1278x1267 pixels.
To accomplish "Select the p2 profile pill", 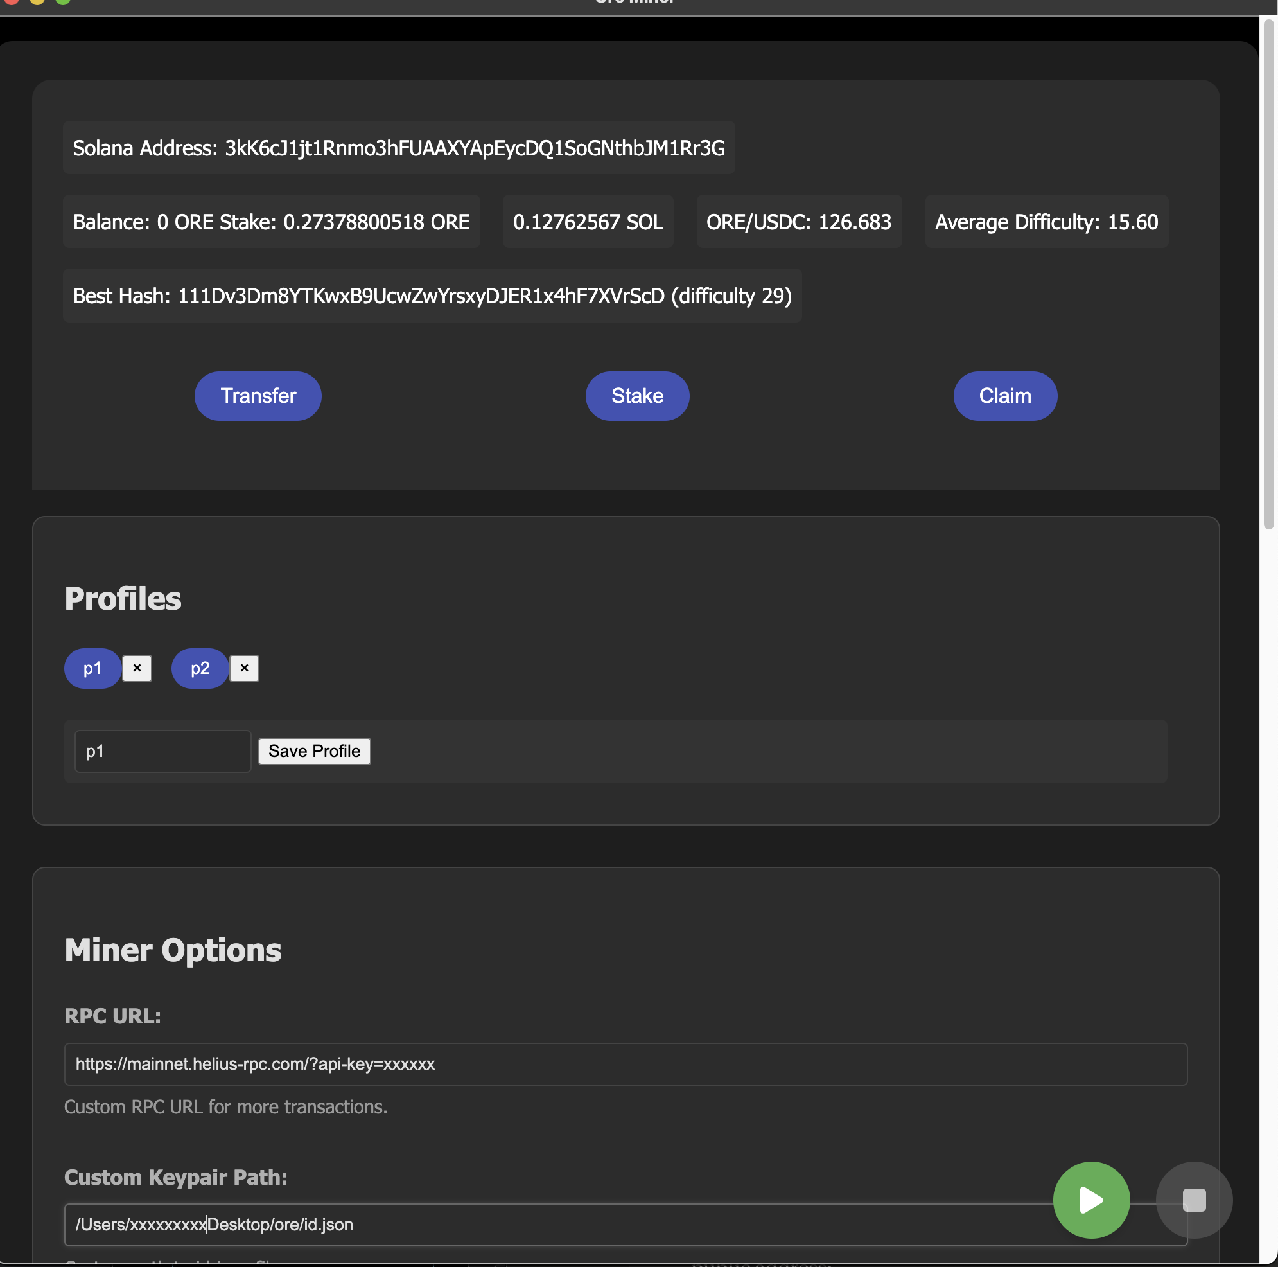I will point(200,668).
